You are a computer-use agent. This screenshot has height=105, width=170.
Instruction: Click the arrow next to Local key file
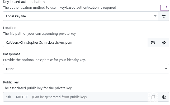click(x=155, y=16)
